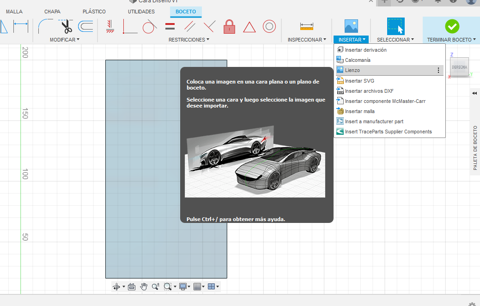Click the Pan hand tool
The height and width of the screenshot is (306, 480).
[x=144, y=287]
